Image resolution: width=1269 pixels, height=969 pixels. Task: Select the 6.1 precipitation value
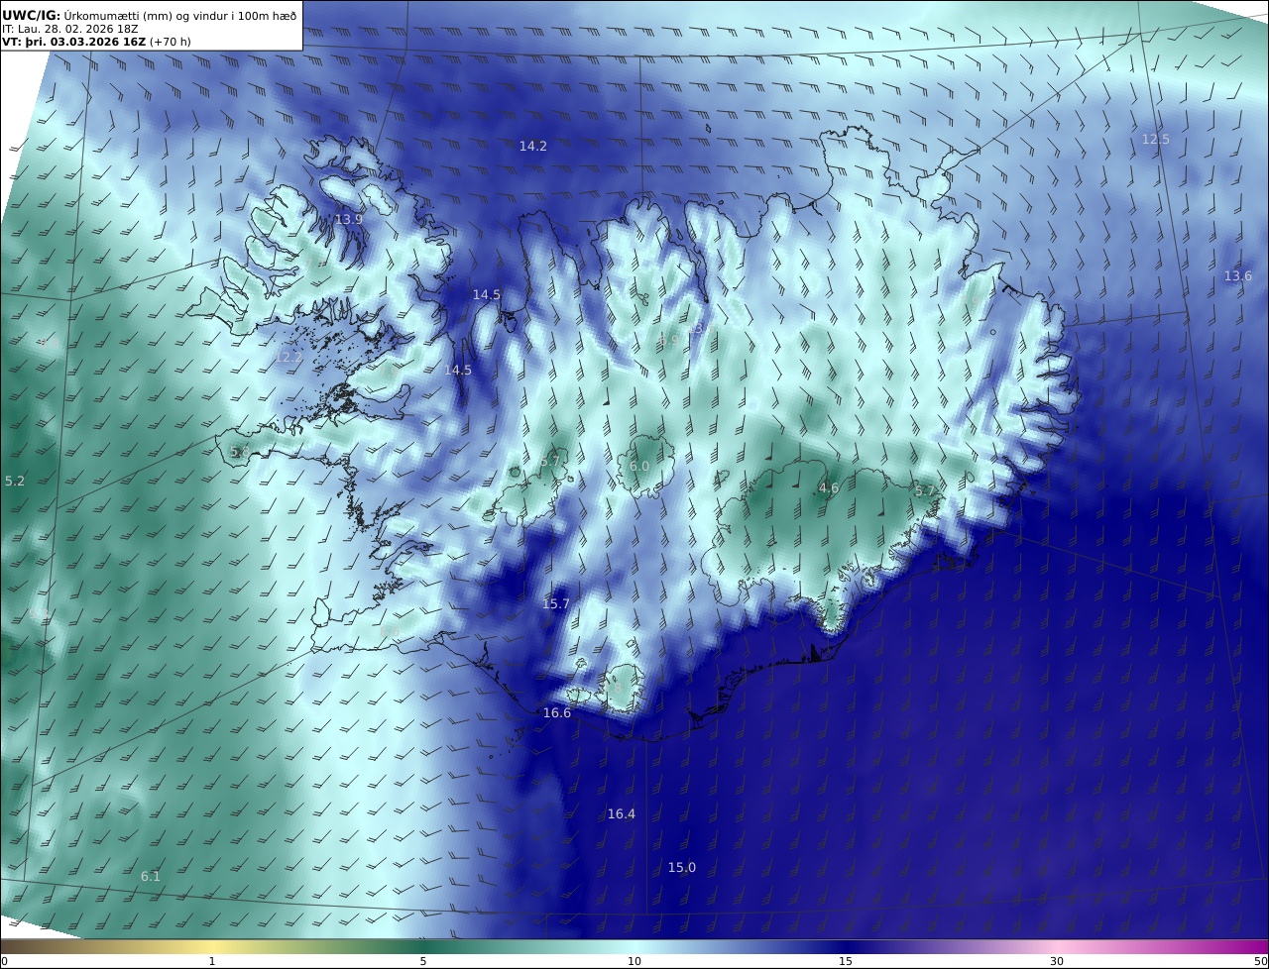151,876
